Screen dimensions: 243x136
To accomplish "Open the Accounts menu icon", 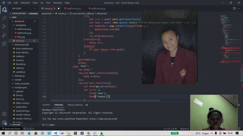I will point(4,114).
